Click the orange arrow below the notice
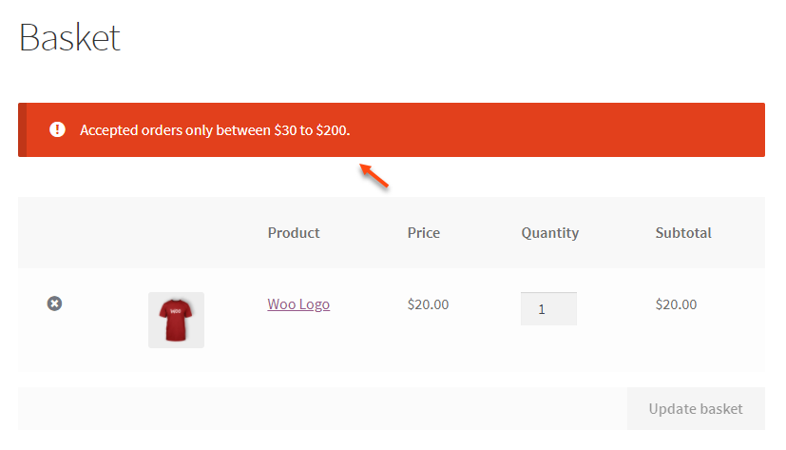786x450 pixels. [374, 176]
